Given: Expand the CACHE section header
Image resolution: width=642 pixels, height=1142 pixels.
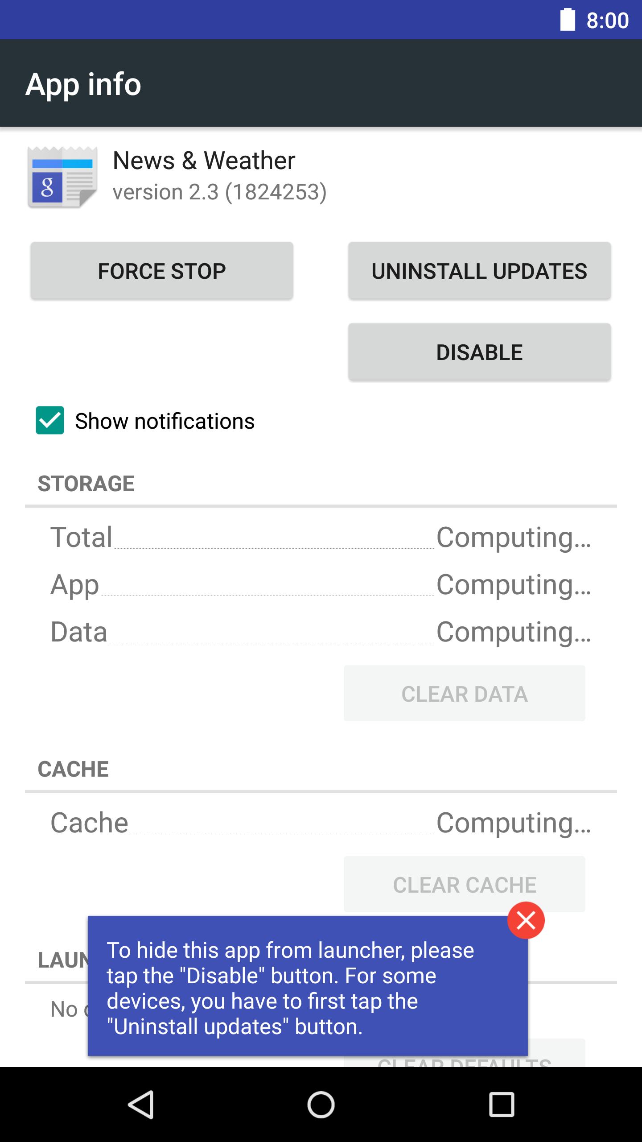Looking at the screenshot, I should 74,769.
